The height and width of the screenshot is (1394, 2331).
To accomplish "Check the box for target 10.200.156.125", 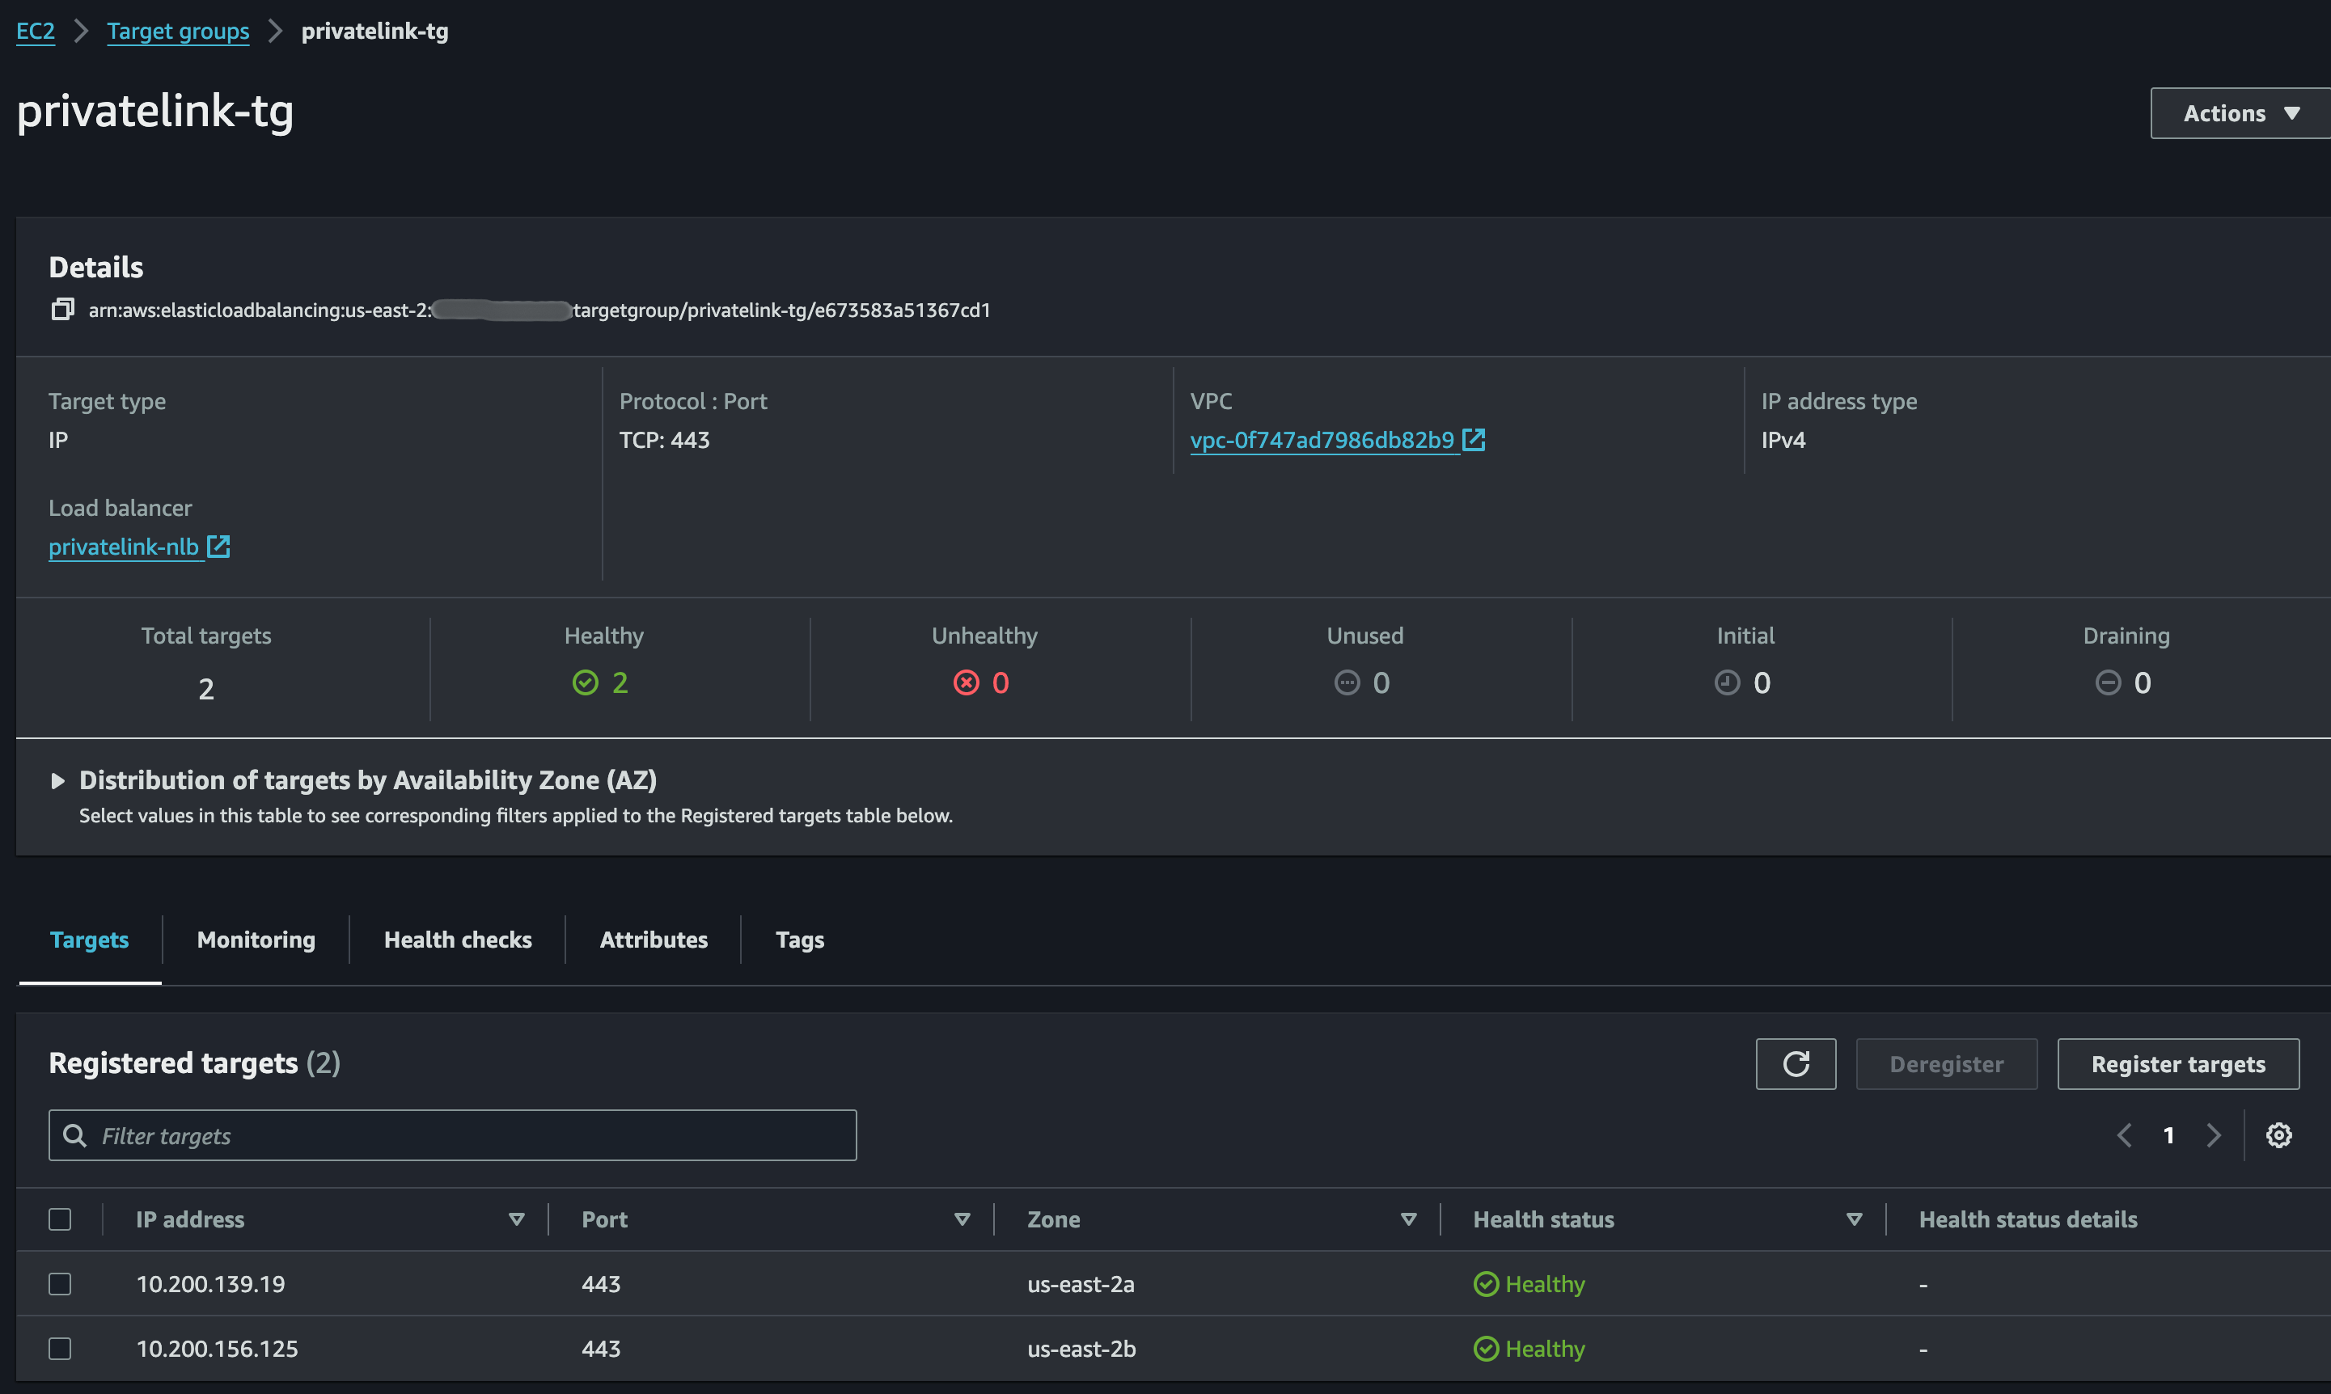I will [x=60, y=1348].
